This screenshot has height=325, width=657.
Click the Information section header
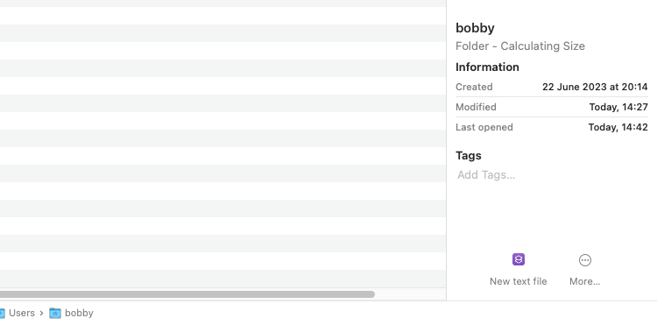coord(487,67)
